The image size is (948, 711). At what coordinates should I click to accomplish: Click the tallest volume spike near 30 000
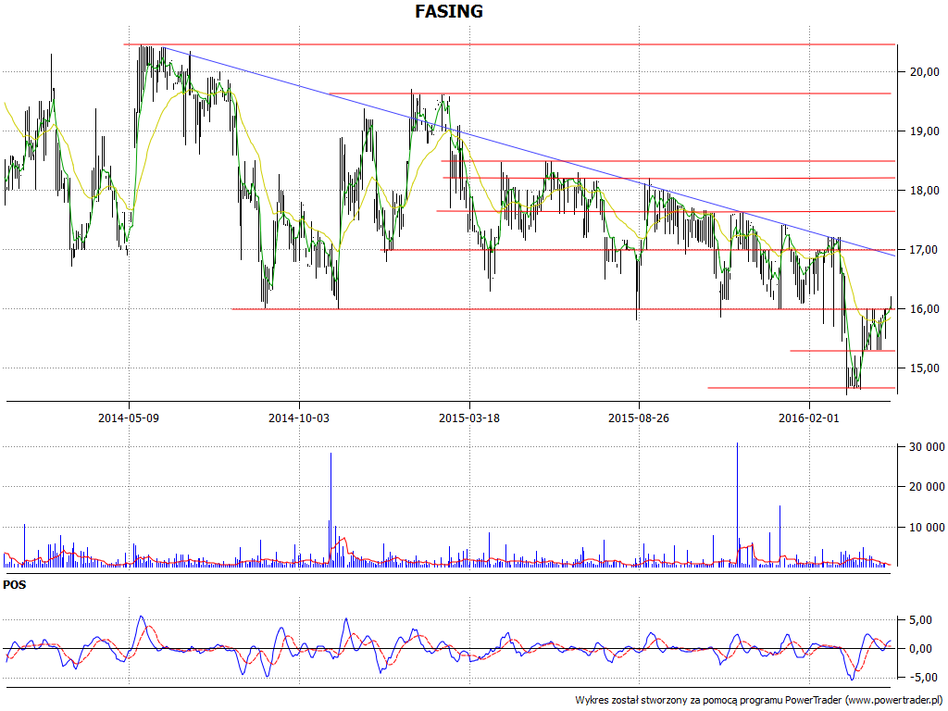737,505
